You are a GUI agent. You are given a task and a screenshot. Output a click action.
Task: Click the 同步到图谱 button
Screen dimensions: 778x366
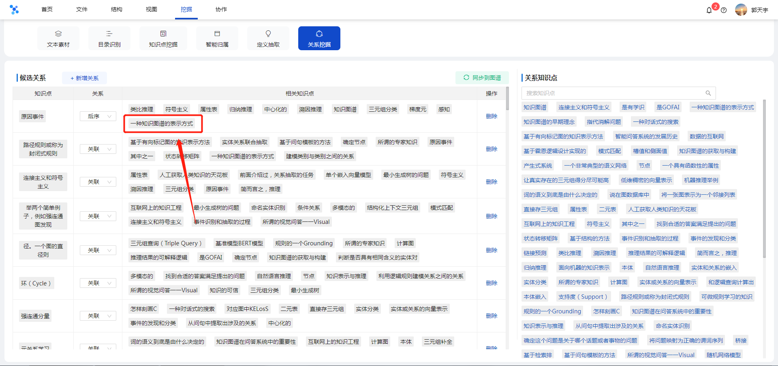(482, 78)
